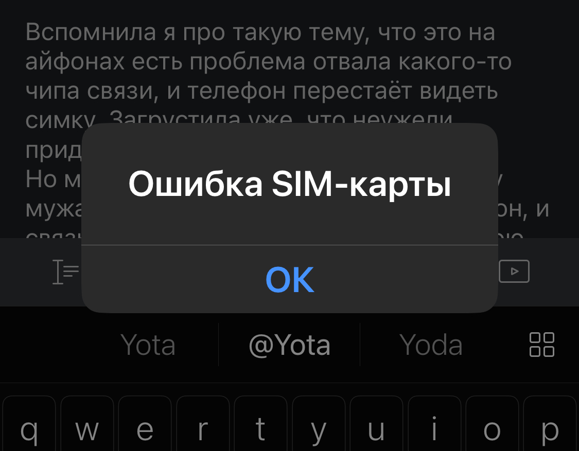Open the keyboard grid menu icon
The width and height of the screenshot is (579, 451).
coord(542,345)
